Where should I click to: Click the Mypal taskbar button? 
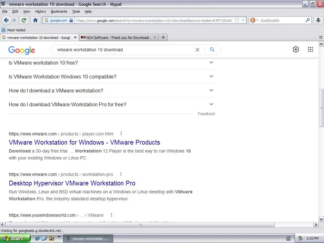[88, 239]
